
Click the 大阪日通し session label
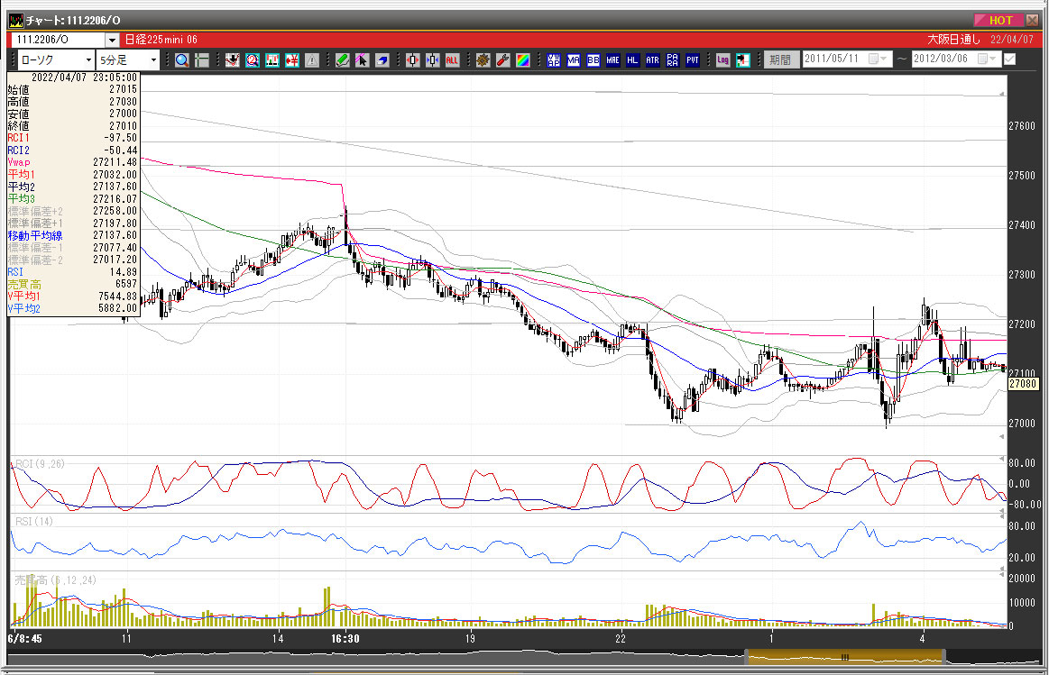point(954,40)
